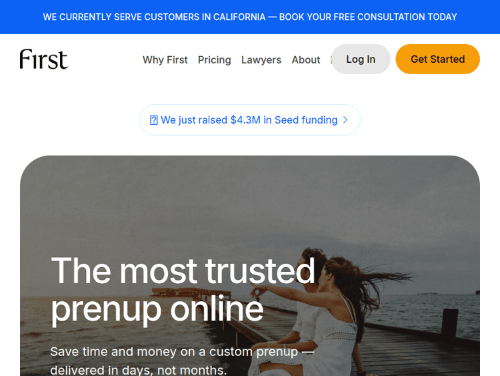The image size is (500, 376).
Task: Open the $4.3M Seed funding announcement
Action: (250, 120)
